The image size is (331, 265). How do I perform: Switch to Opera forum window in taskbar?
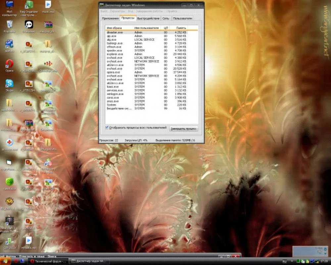pos(49,261)
